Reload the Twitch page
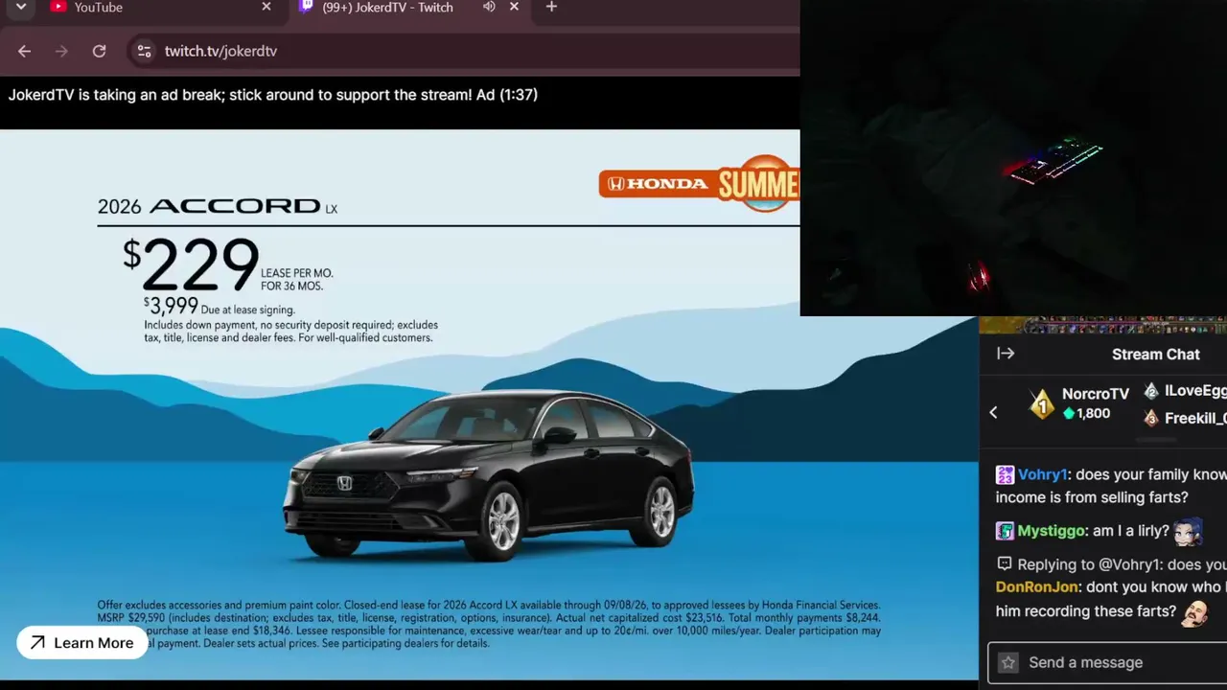The width and height of the screenshot is (1227, 690). [99, 51]
